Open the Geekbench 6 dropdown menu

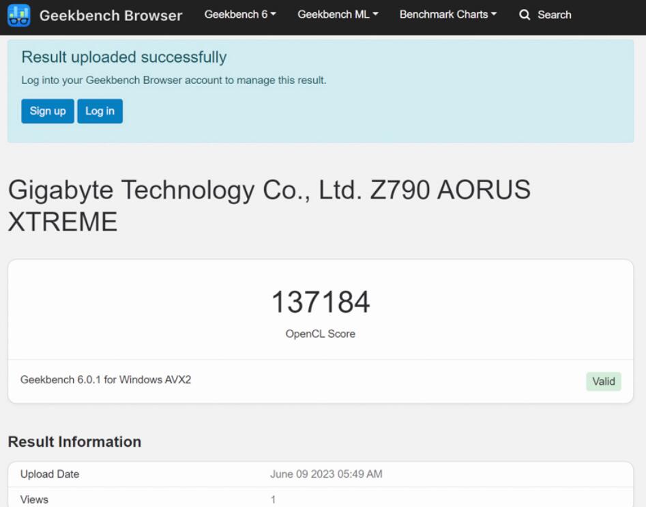tap(239, 14)
